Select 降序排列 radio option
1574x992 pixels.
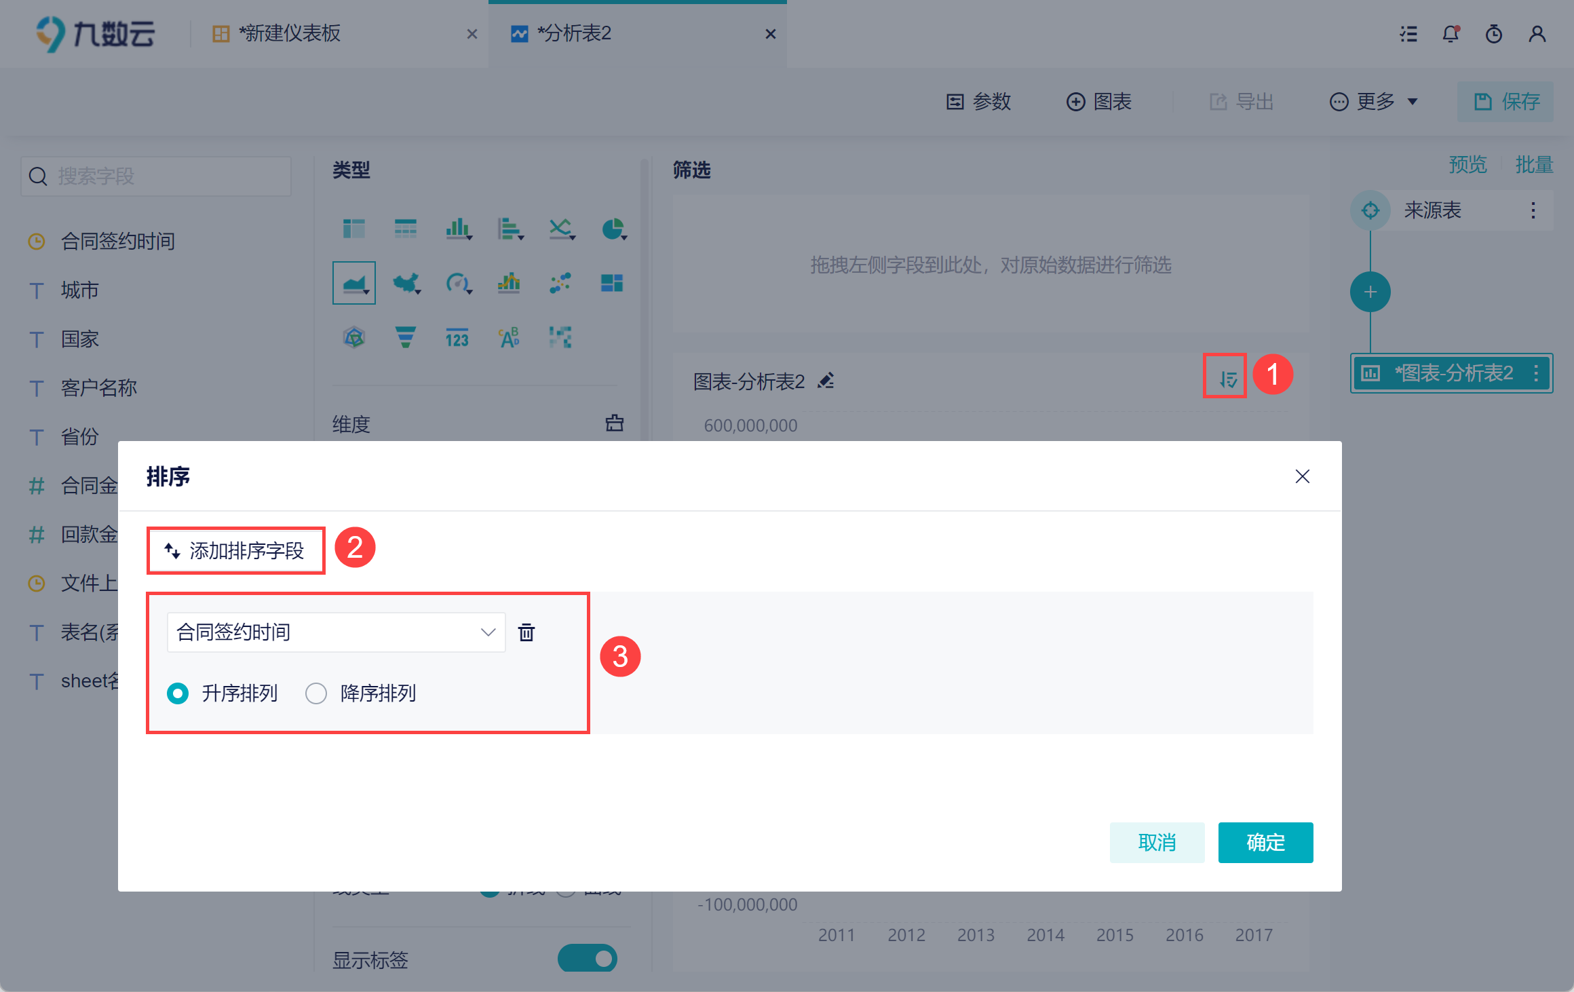pyautogui.click(x=316, y=693)
